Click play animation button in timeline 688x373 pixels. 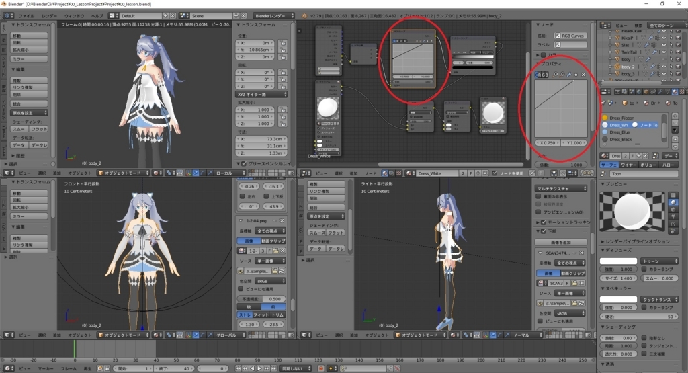click(x=259, y=368)
